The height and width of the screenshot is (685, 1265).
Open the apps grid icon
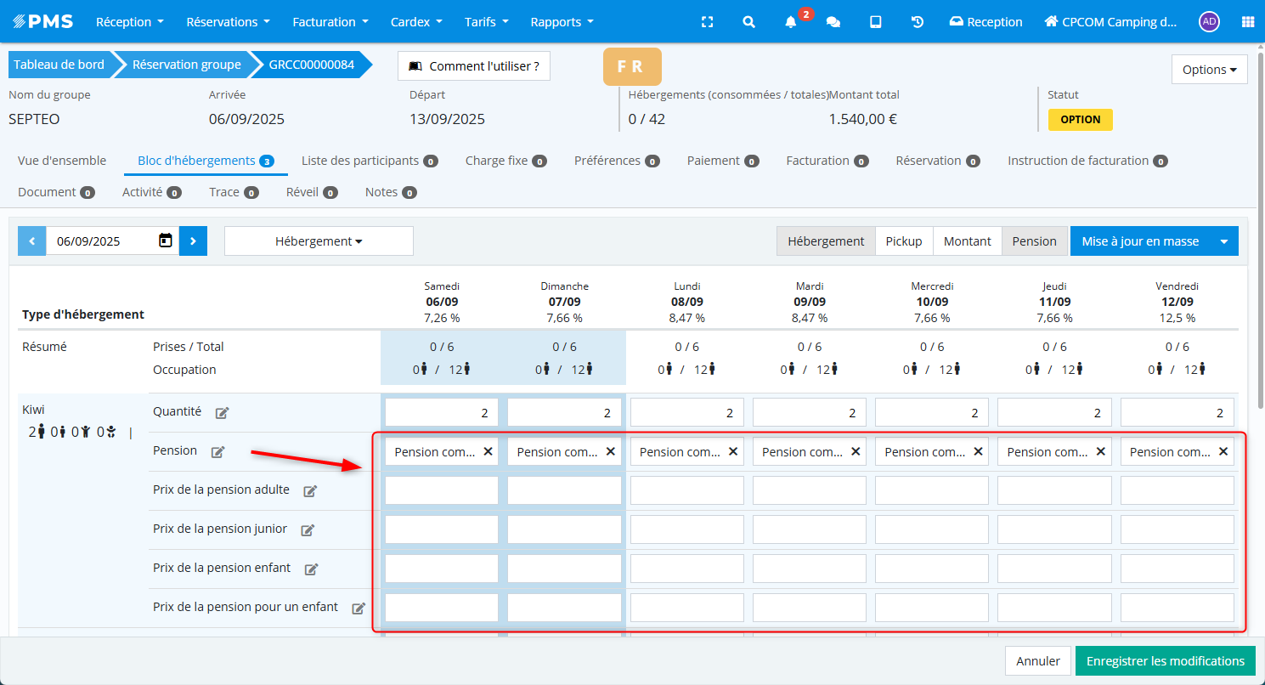tap(1247, 22)
